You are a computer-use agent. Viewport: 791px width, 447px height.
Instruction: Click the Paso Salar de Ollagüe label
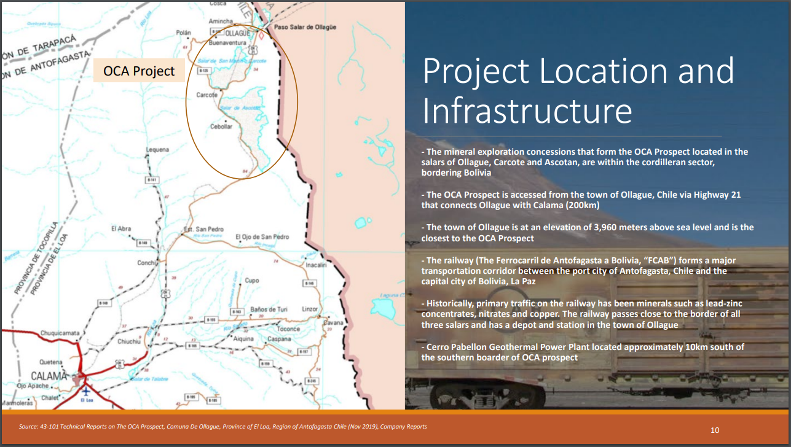305,28
